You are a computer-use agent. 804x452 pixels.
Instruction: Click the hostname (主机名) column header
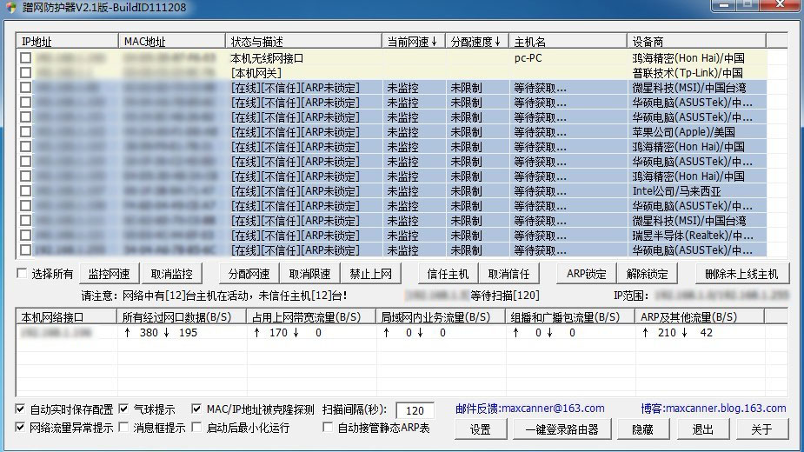[568, 42]
